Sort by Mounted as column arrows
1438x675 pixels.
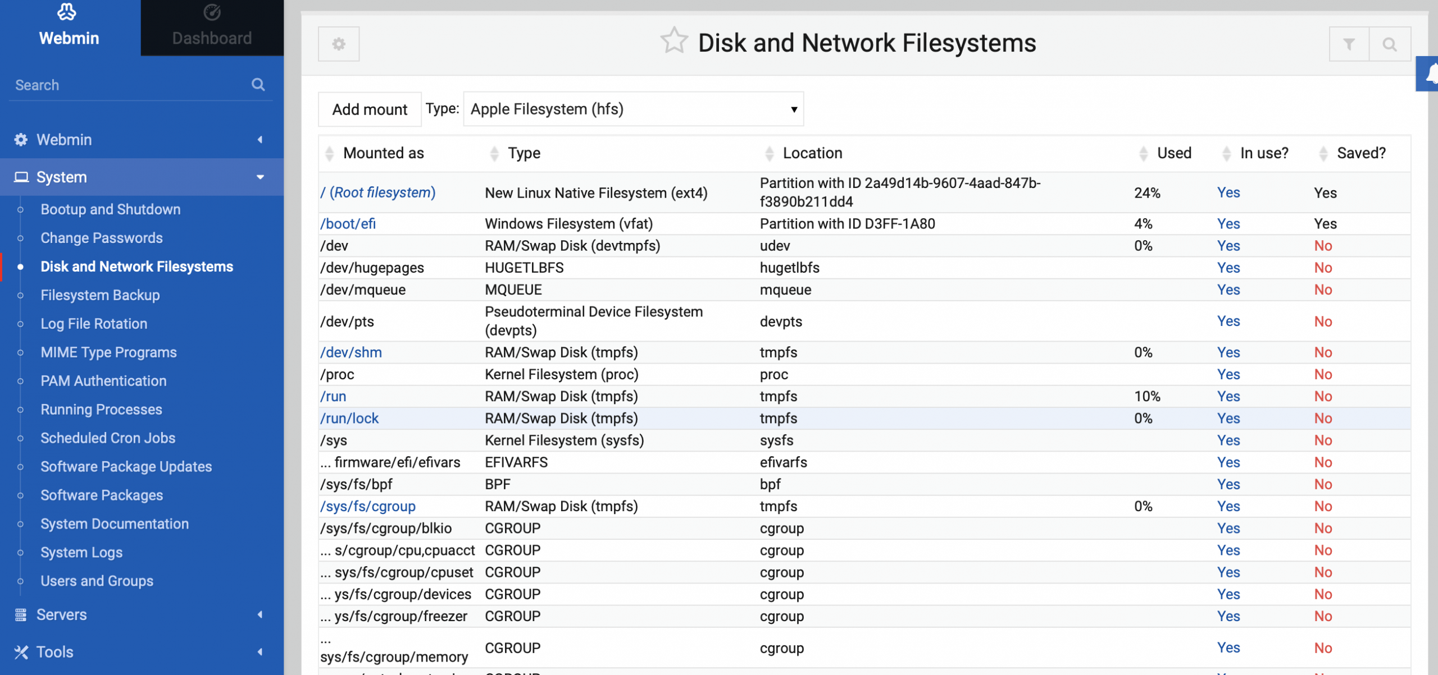(x=330, y=153)
